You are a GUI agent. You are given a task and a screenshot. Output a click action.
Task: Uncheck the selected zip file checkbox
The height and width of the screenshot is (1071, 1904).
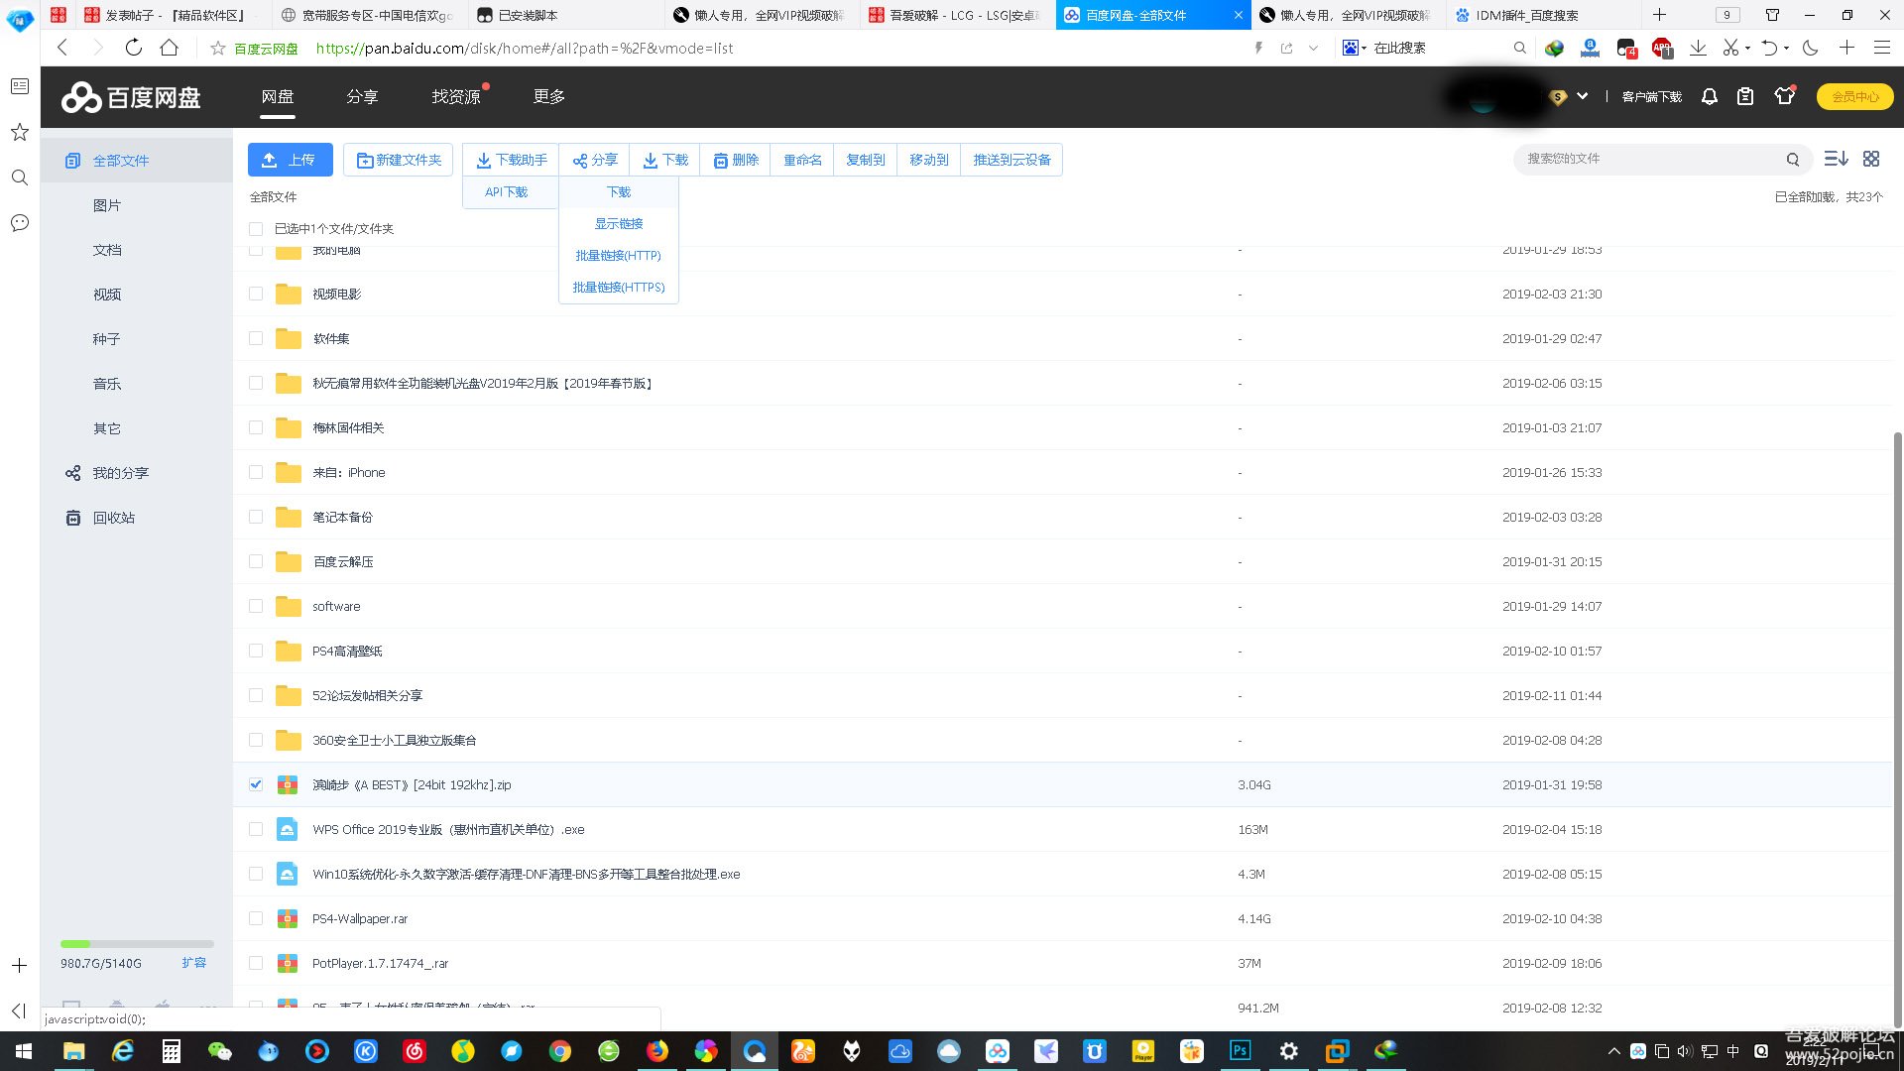pyautogui.click(x=256, y=784)
